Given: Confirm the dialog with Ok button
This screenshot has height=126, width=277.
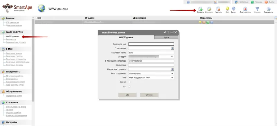Looking at the screenshot, I should (x=127, y=95).
